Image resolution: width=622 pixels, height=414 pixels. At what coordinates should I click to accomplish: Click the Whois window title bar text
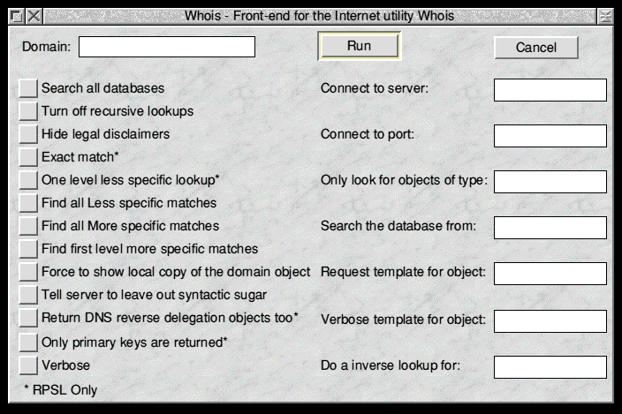click(x=319, y=16)
